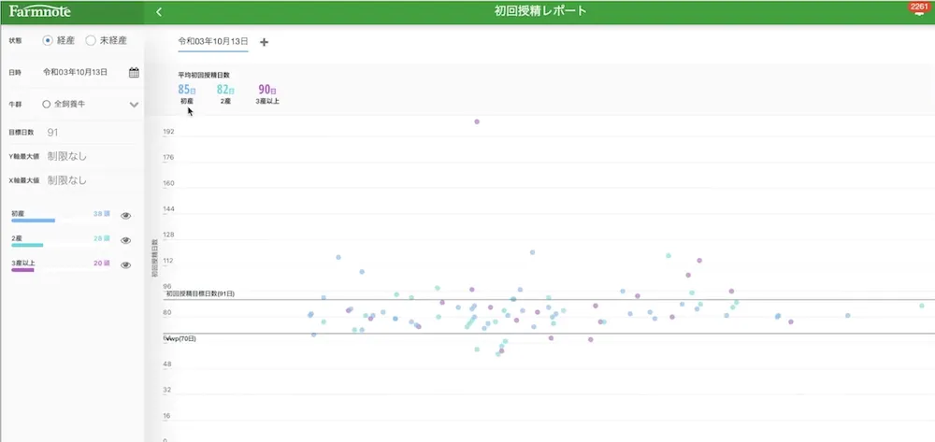Click the 日時 date value in sidebar
Image resolution: width=935 pixels, height=442 pixels.
coord(75,72)
